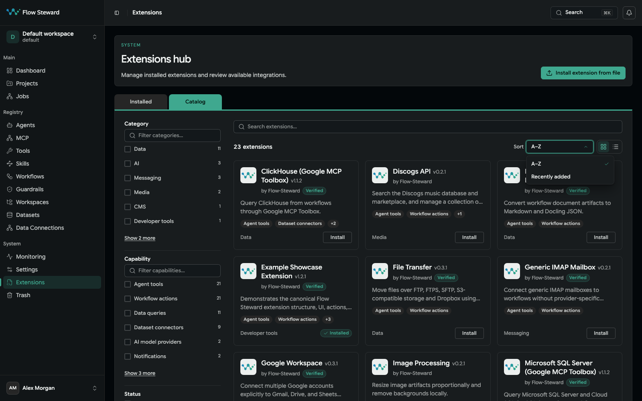Click Microsoft SQL Server extension logo

pos(512,367)
